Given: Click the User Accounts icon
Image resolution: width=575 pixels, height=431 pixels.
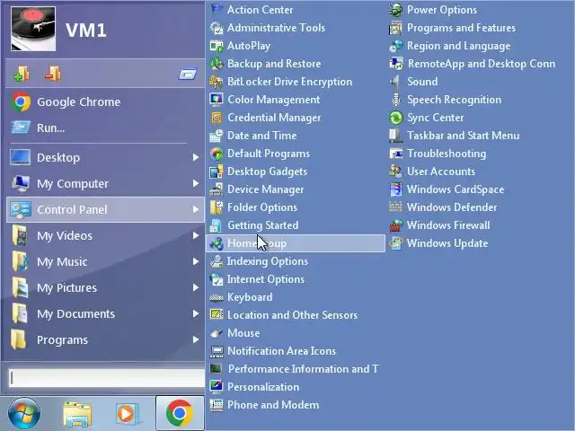Looking at the screenshot, I should [x=395, y=172].
